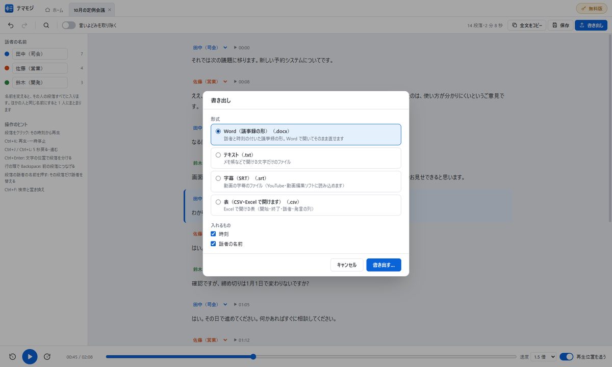Toggle 言いよどみを取り除く switch

click(x=69, y=25)
